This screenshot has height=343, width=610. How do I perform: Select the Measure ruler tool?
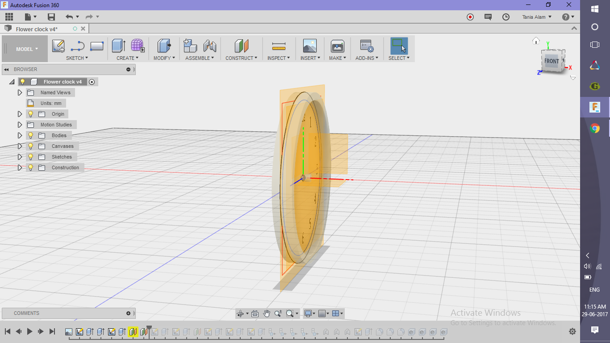(x=279, y=46)
